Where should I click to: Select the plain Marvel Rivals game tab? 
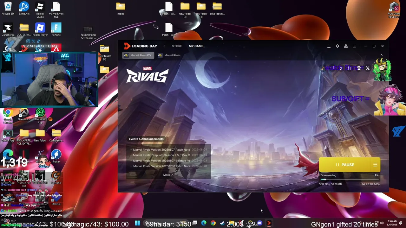(x=169, y=55)
